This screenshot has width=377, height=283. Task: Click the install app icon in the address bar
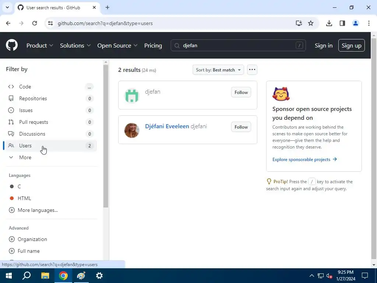point(299,23)
